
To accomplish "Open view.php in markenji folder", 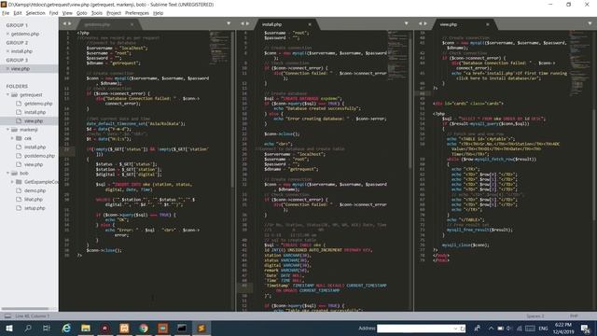I will (34, 164).
